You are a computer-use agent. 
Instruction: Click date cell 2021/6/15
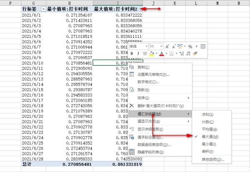click(32, 90)
